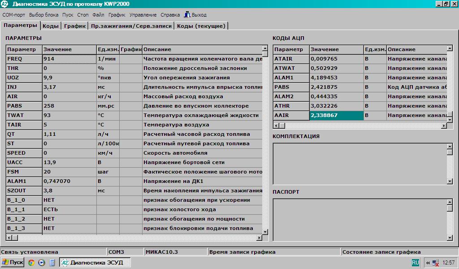Screen dimensions: 459x269
Task: Open the COM-порт menu
Action: coord(13,15)
